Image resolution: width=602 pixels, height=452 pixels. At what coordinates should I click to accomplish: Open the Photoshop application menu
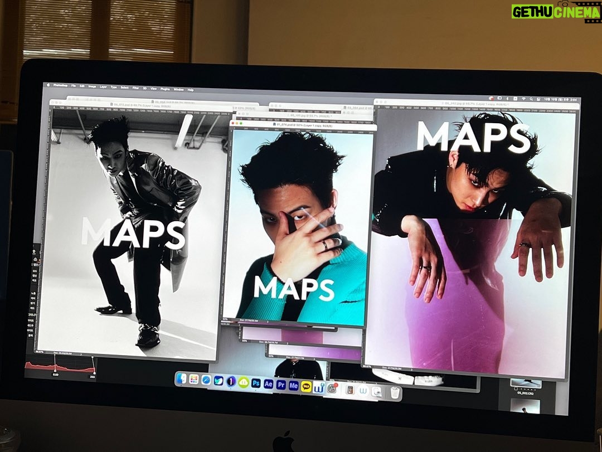(60, 85)
